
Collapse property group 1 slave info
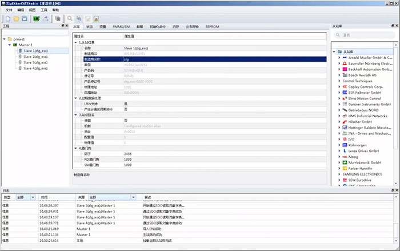75,42
